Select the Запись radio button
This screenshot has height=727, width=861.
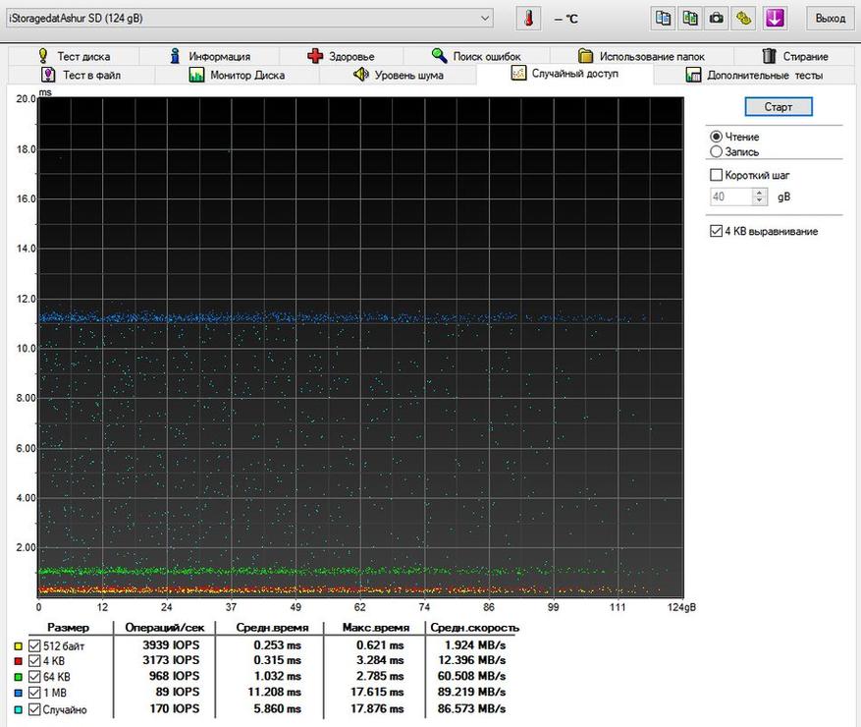pyautogui.click(x=716, y=152)
